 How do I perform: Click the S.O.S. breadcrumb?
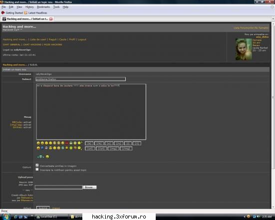33,65
